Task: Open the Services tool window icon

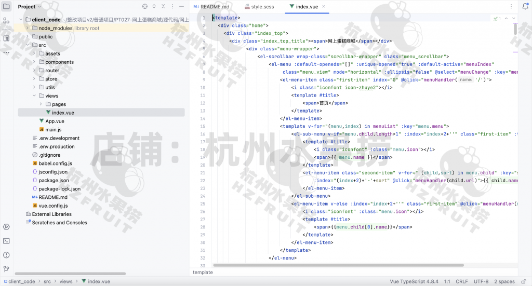Action: click(x=6, y=227)
